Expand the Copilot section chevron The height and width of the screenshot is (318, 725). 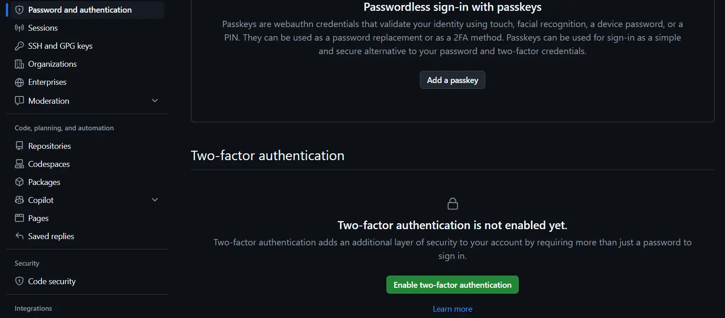[155, 200]
